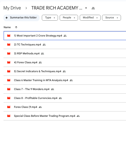The width and height of the screenshot is (126, 148).
Task: Click the Summarise this folder button
Action: [x=21, y=18]
